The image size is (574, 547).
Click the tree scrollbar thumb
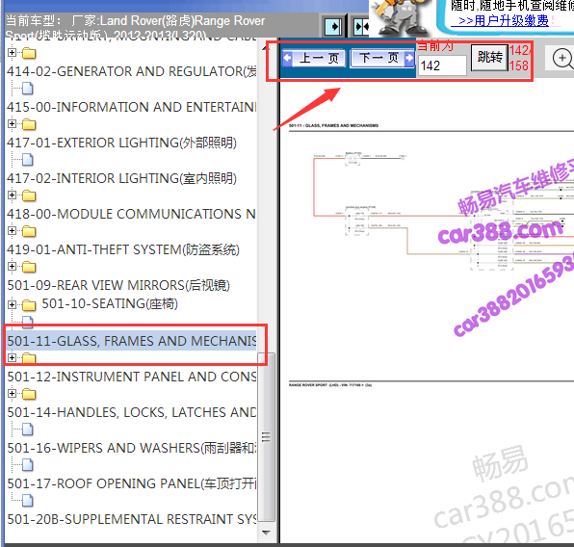(266, 437)
